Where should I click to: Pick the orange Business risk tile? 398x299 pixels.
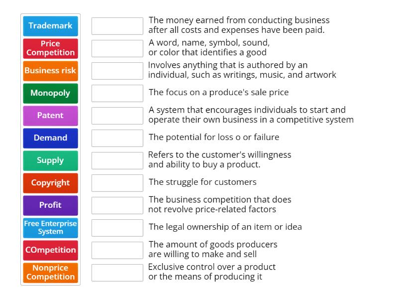coord(50,71)
